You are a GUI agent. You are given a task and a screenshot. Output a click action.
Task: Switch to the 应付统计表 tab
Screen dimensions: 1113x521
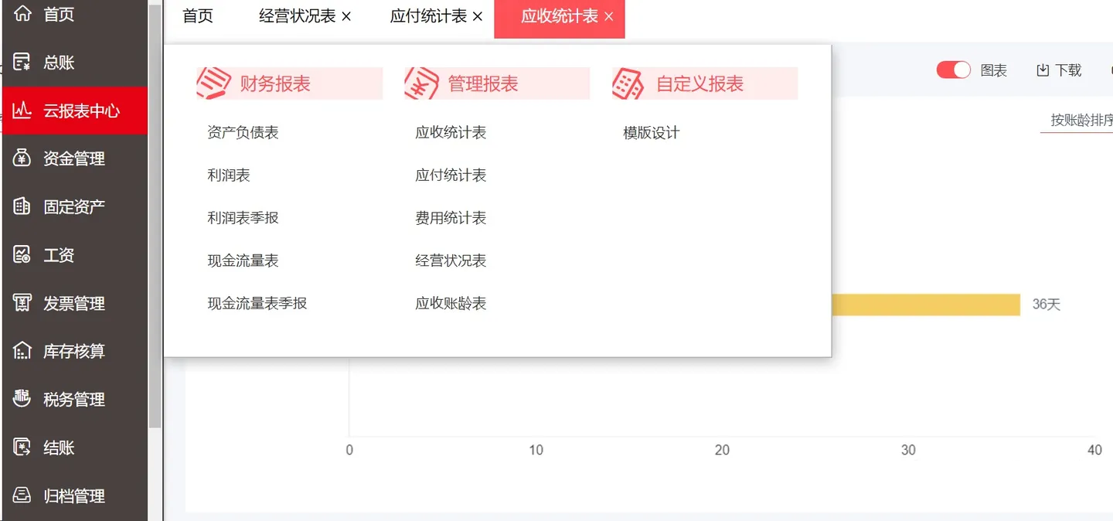(x=429, y=16)
